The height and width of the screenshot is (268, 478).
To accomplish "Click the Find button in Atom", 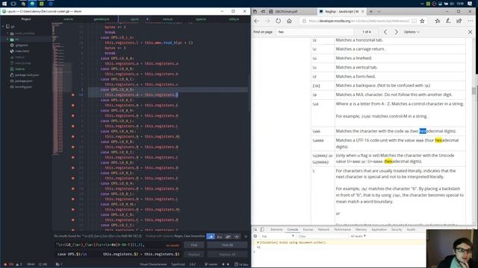I will 194,245.
